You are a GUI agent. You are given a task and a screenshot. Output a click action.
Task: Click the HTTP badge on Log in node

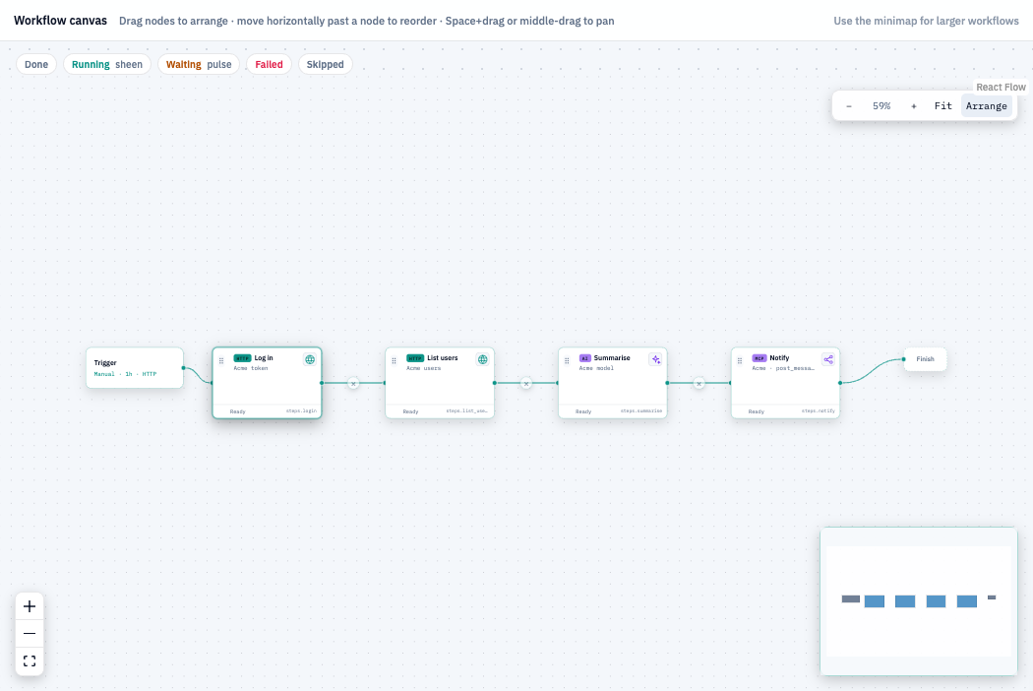tap(242, 358)
